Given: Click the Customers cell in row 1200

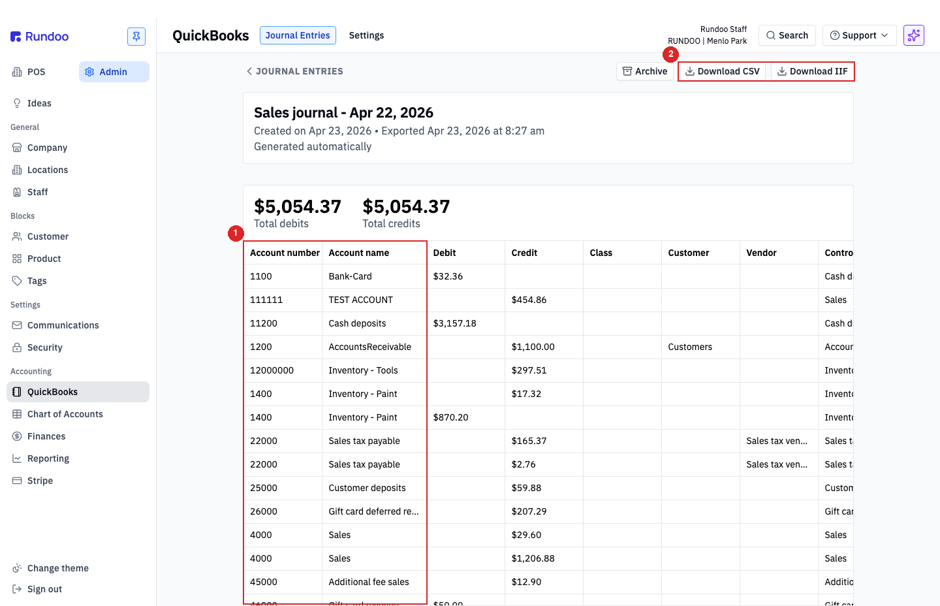Looking at the screenshot, I should 700,347.
